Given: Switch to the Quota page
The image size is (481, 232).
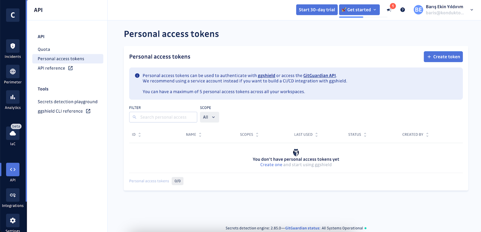Looking at the screenshot, I should 44,49.
